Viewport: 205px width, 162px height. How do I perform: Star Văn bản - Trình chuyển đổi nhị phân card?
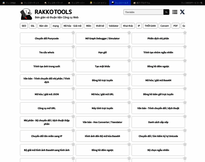pos(73,75)
